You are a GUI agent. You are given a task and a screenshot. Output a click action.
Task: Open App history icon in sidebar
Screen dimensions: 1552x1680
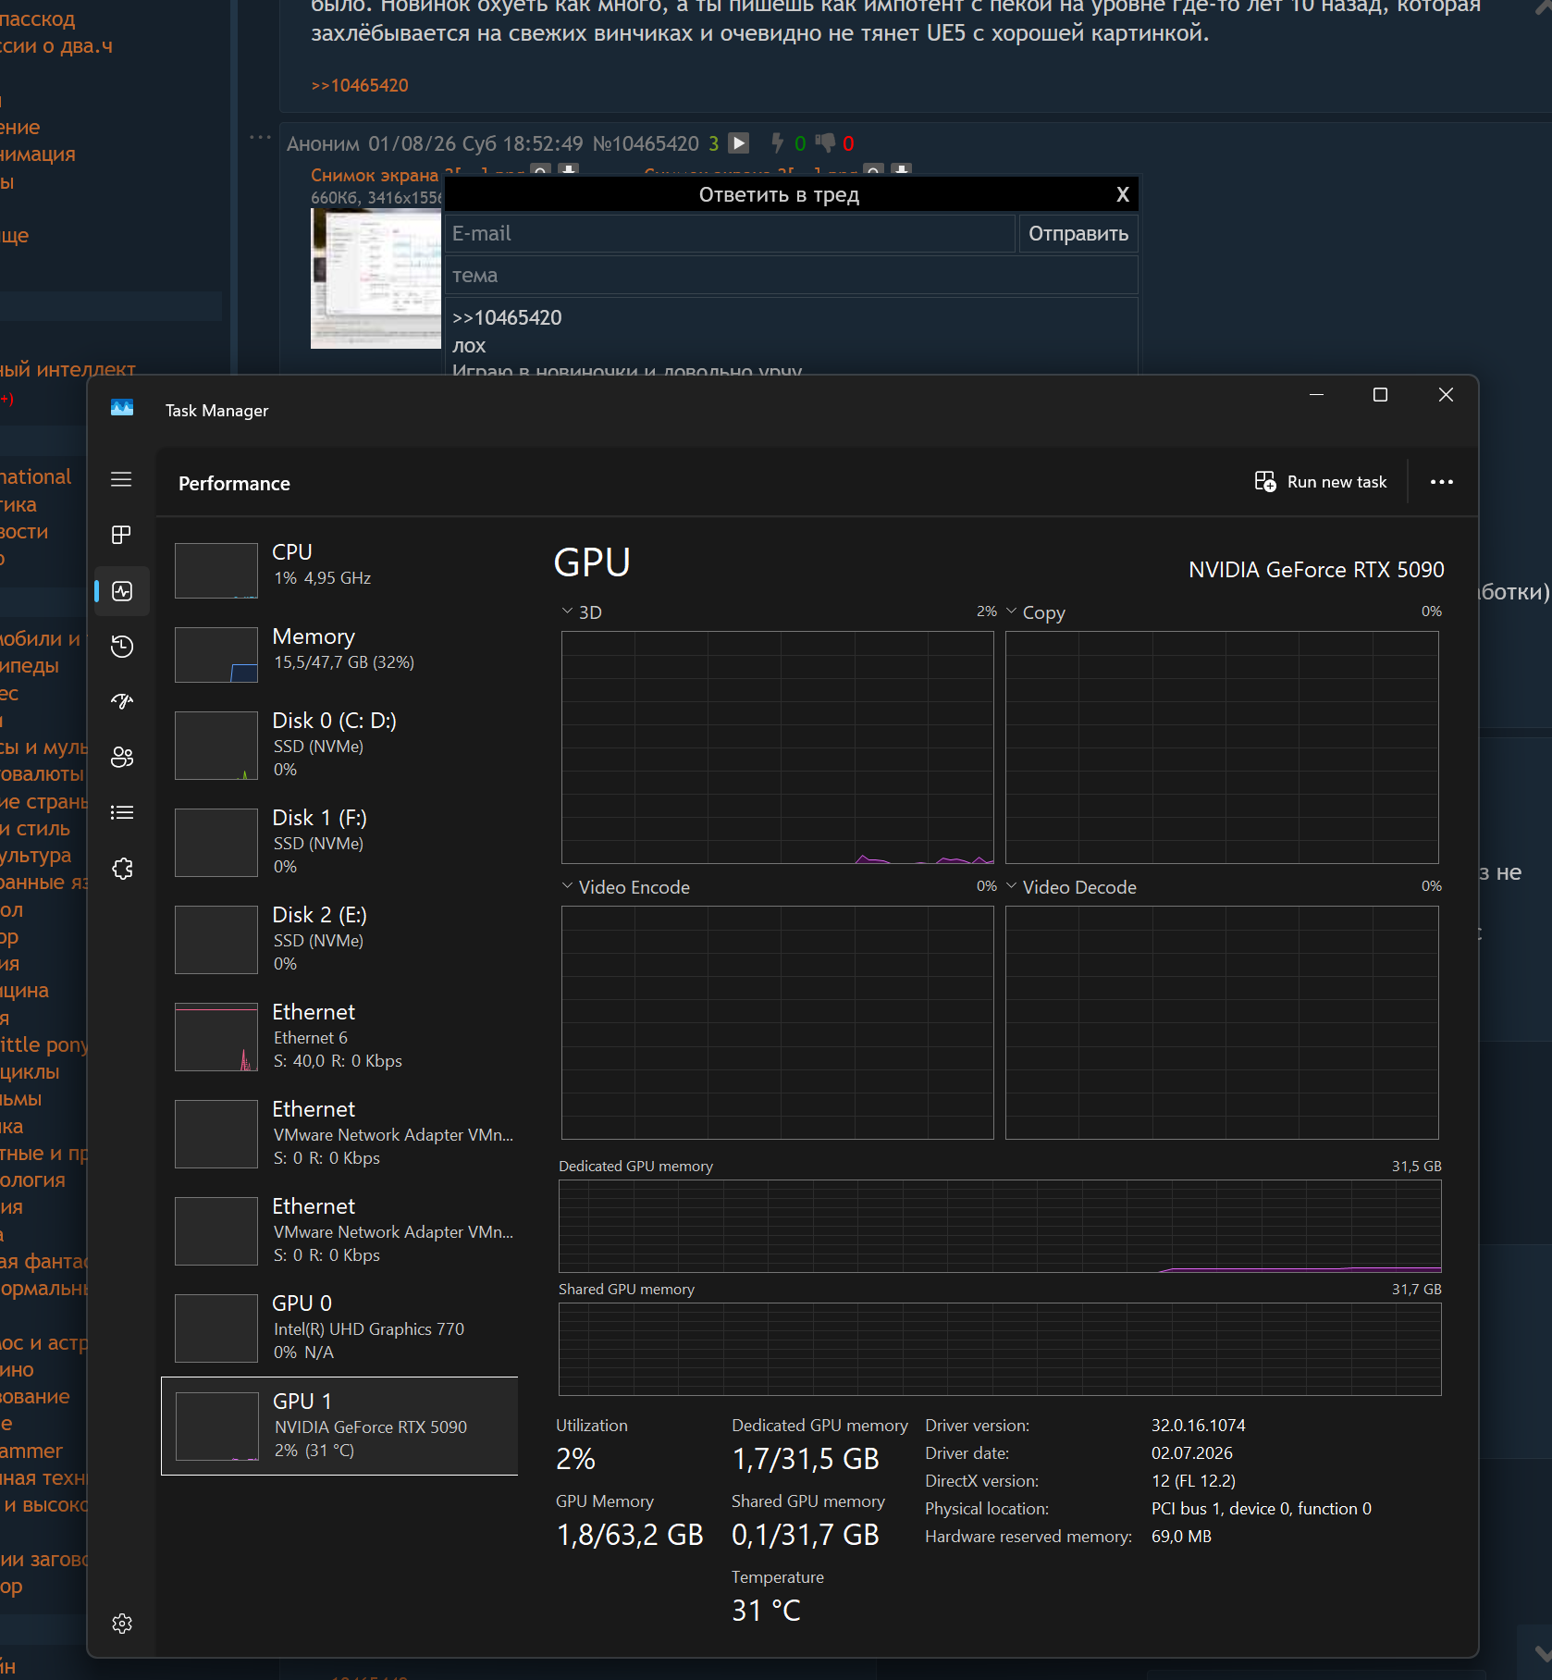[122, 647]
